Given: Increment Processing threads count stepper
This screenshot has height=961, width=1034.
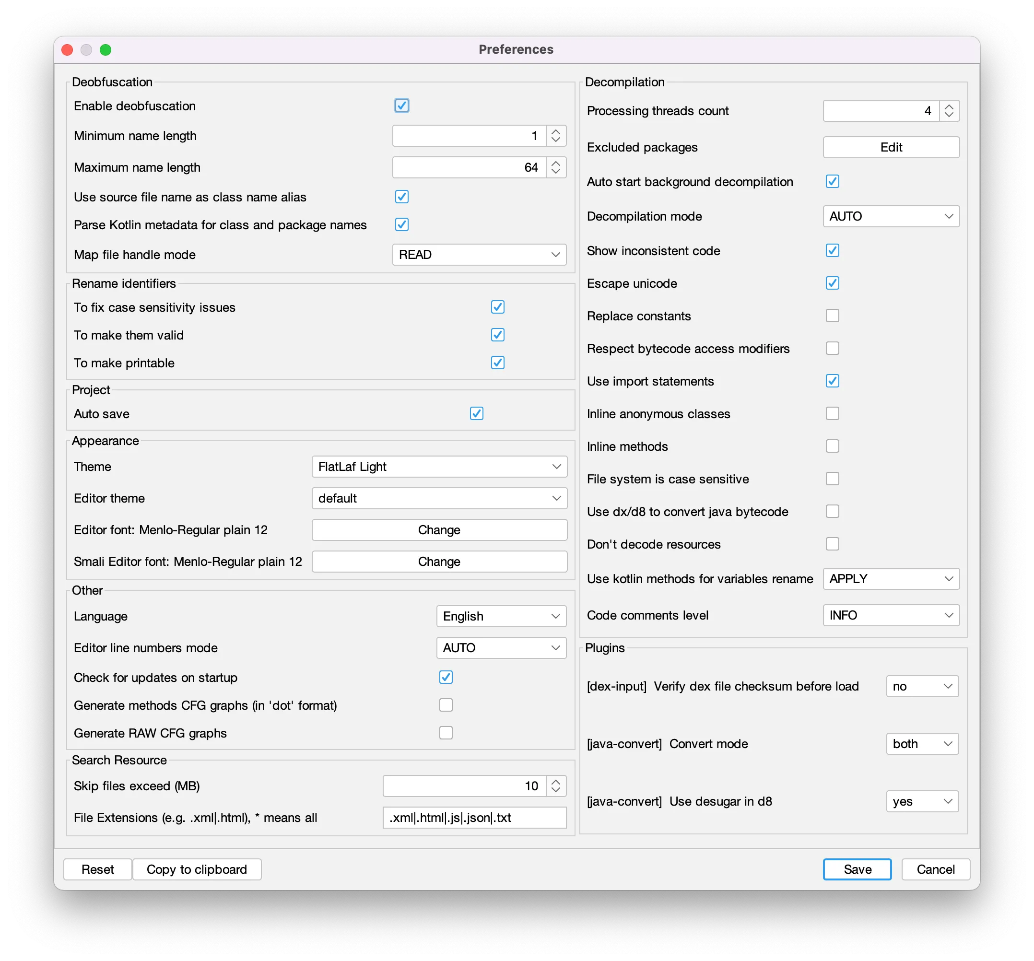Looking at the screenshot, I should click(x=950, y=106).
